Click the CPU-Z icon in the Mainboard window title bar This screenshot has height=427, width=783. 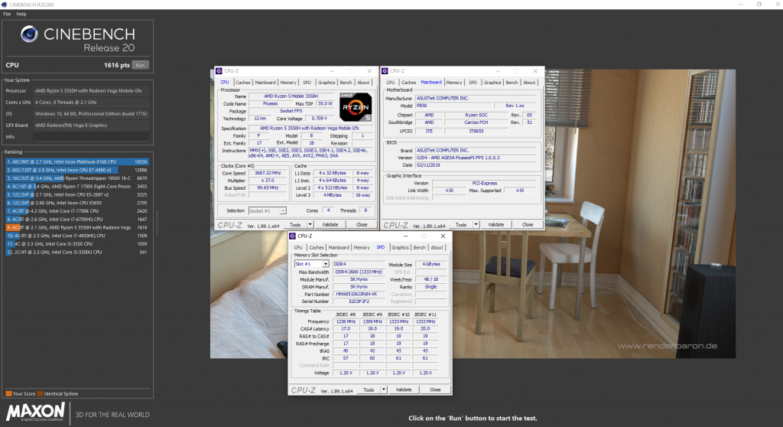pos(386,71)
